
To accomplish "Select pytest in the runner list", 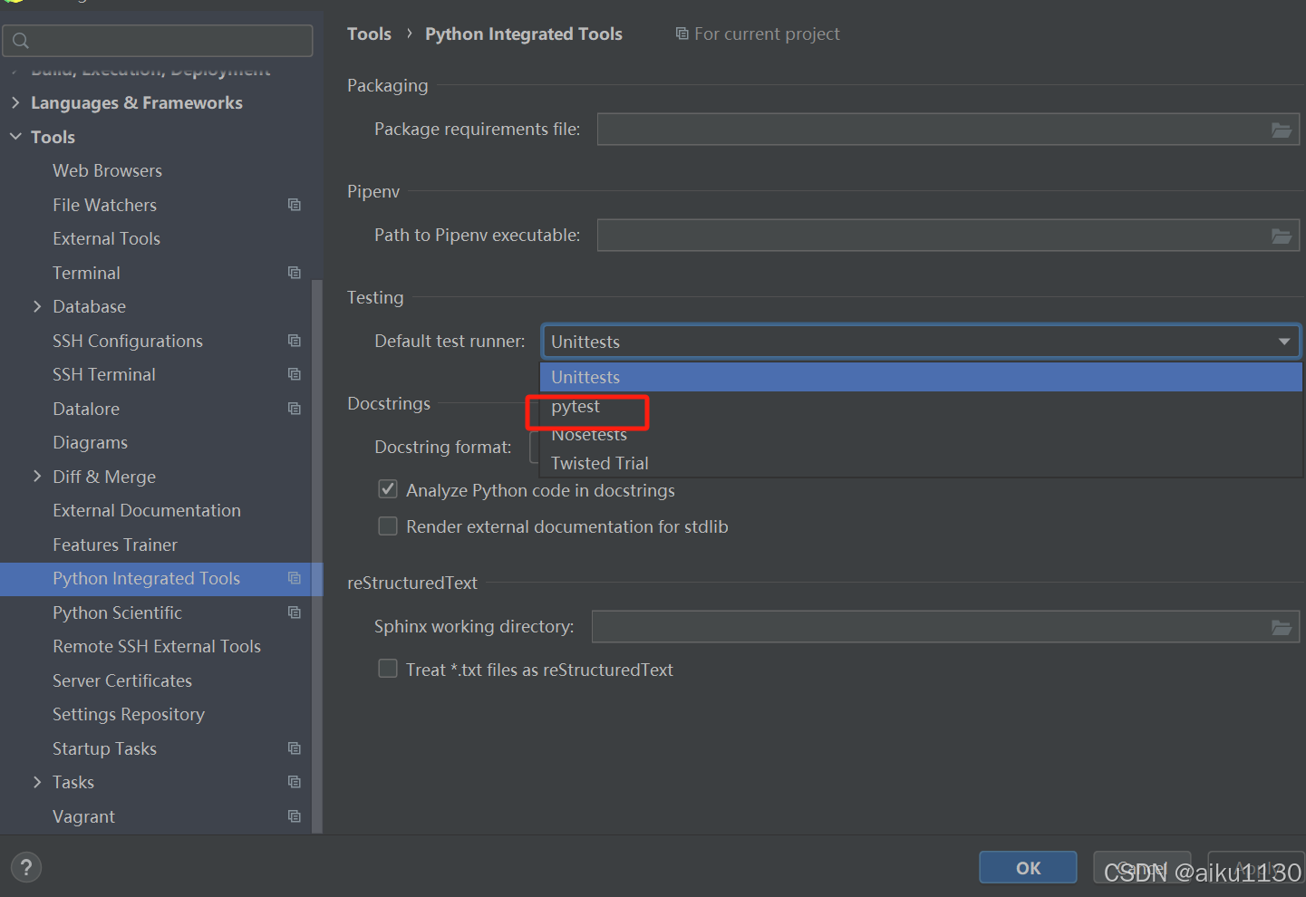I will pos(921,406).
